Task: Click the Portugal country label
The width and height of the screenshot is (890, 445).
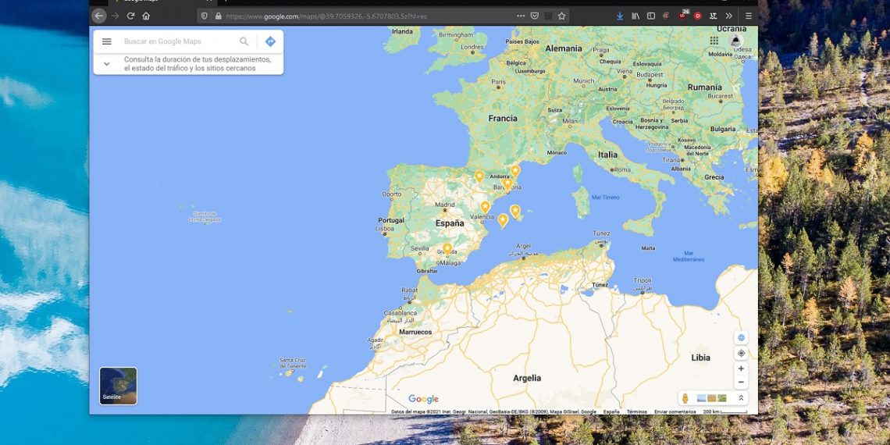Action: click(x=391, y=221)
